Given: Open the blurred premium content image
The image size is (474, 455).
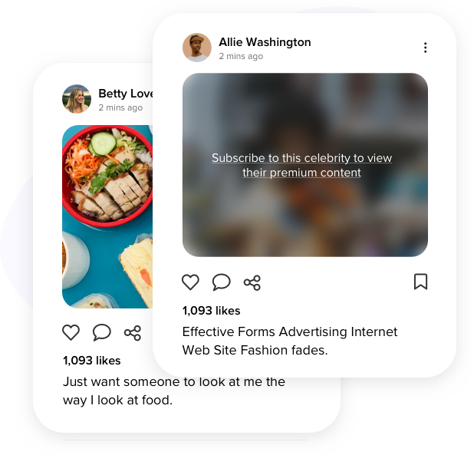Looking at the screenshot, I should 305,165.
